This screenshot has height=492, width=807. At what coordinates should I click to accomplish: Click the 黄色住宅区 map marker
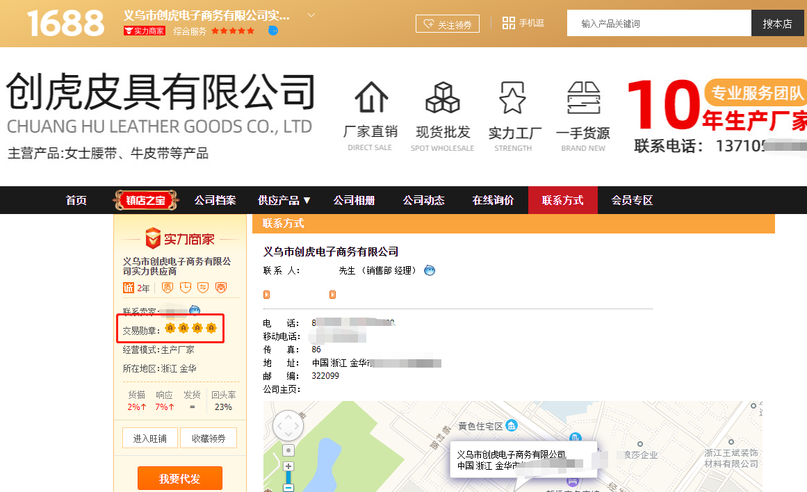pyautogui.click(x=511, y=425)
